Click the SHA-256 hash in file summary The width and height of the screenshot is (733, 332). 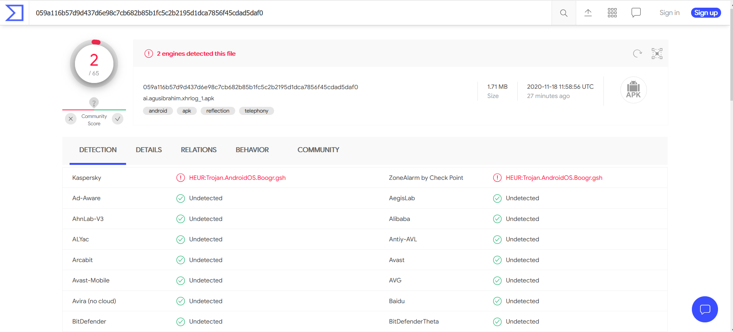pos(251,87)
